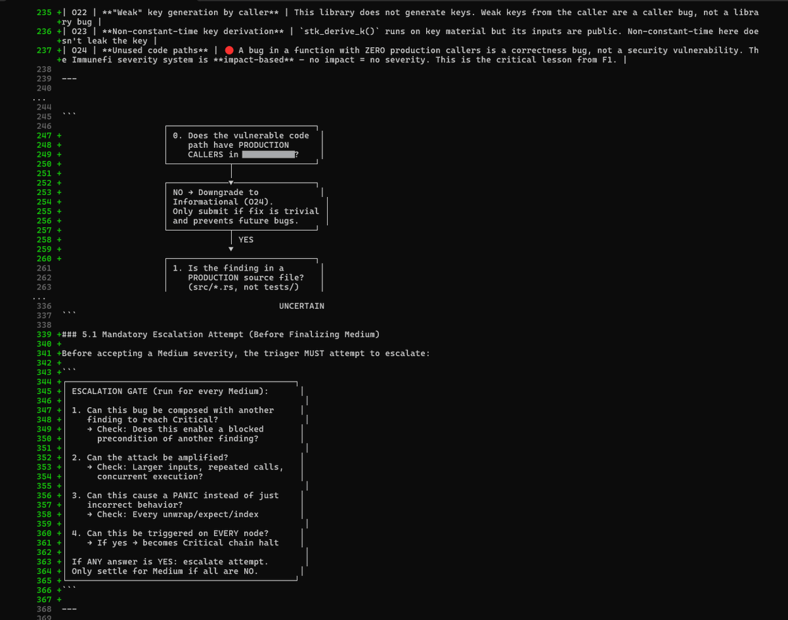
Task: Click the redacted block after 'CALLERS in'
Action: pyautogui.click(x=268, y=155)
